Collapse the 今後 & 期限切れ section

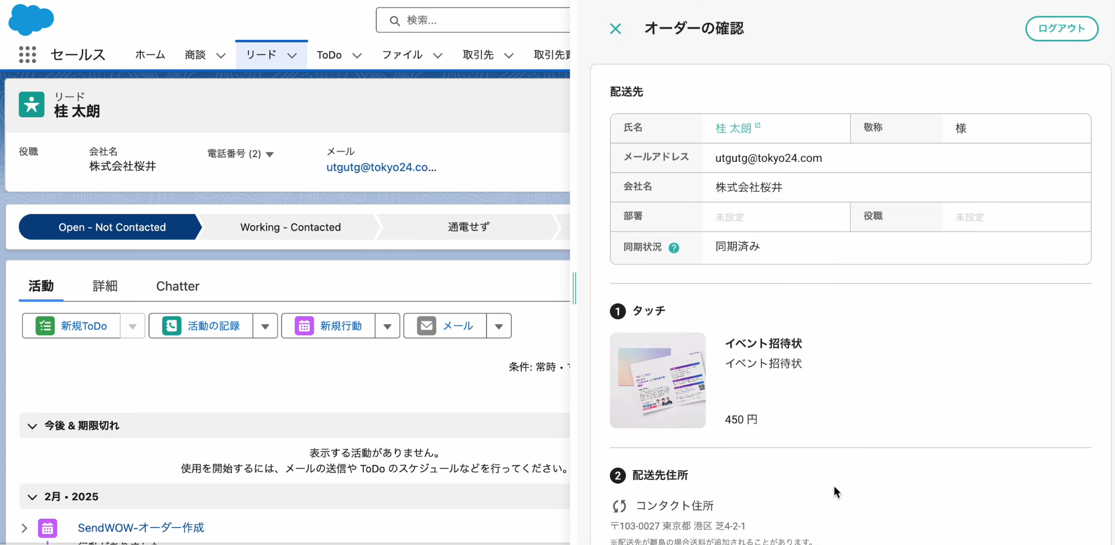[32, 425]
